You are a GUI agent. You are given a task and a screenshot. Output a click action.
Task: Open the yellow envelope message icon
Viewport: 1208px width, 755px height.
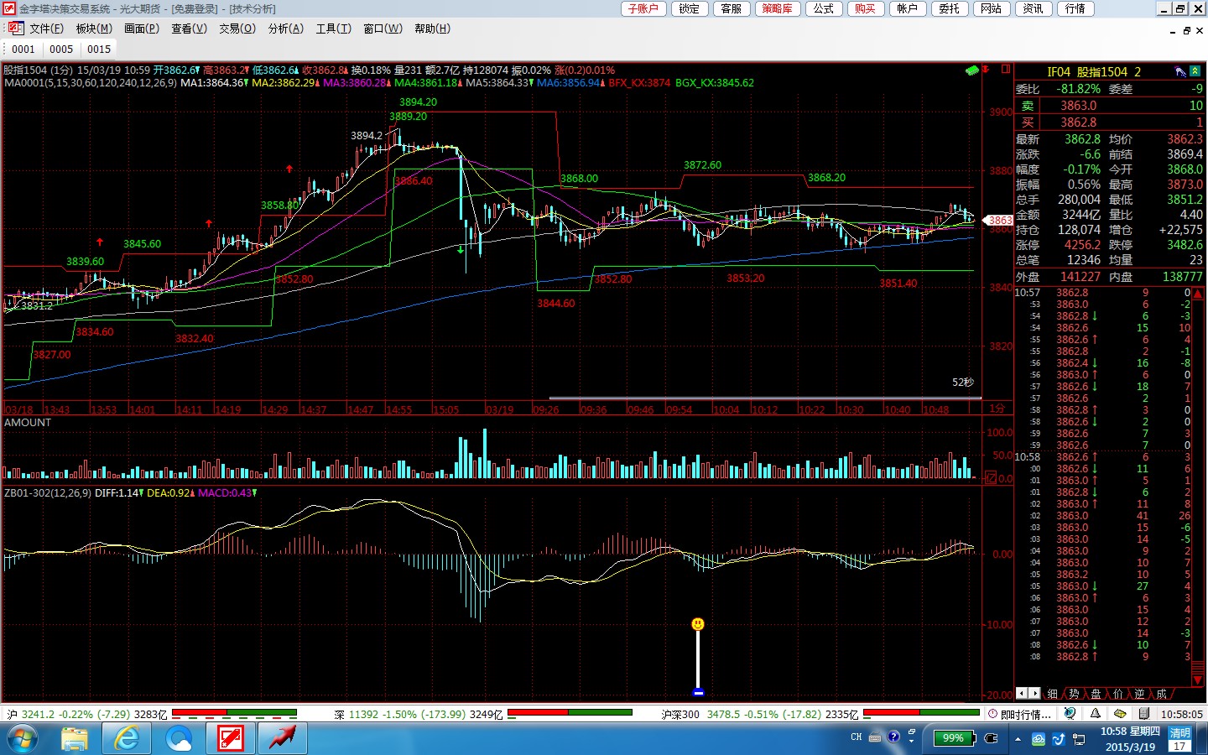(1120, 714)
